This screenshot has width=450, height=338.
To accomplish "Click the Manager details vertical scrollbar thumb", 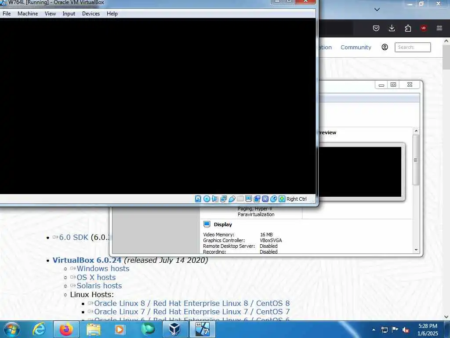I will pos(416,160).
